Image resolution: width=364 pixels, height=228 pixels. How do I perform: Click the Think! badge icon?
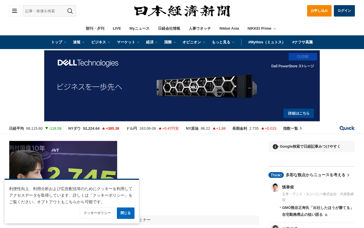click(x=276, y=175)
